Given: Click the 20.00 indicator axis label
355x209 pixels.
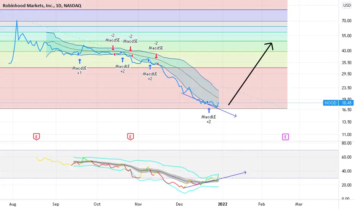Looking at the screenshot, I should 346,185.
